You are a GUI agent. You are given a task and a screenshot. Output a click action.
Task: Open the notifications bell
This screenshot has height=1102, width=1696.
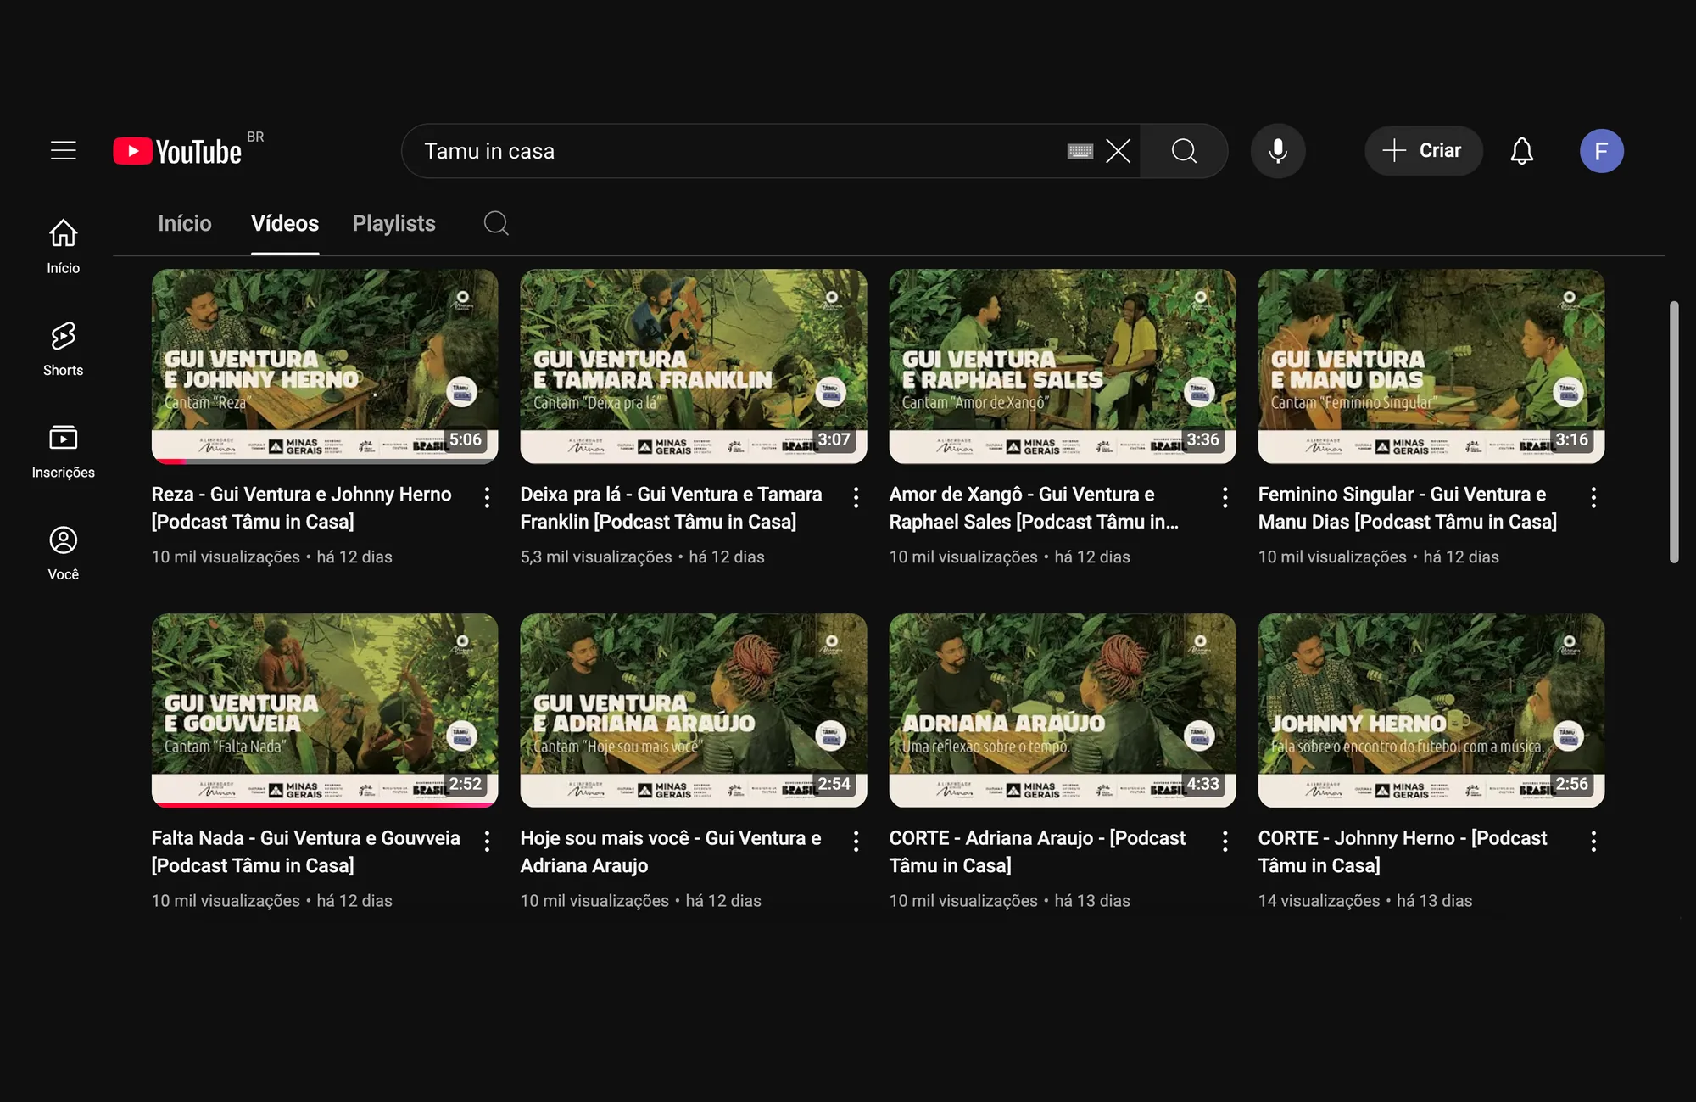point(1522,151)
